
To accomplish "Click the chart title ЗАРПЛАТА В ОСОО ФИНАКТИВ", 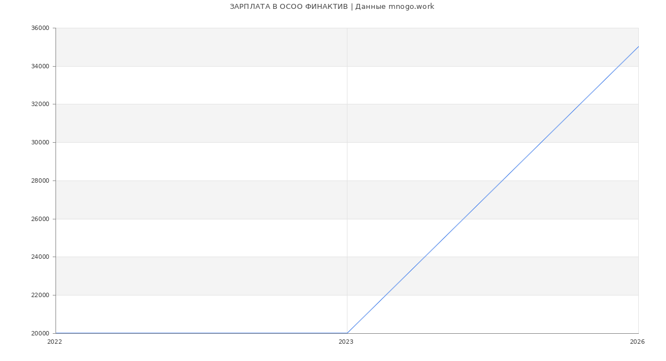I will click(331, 7).
